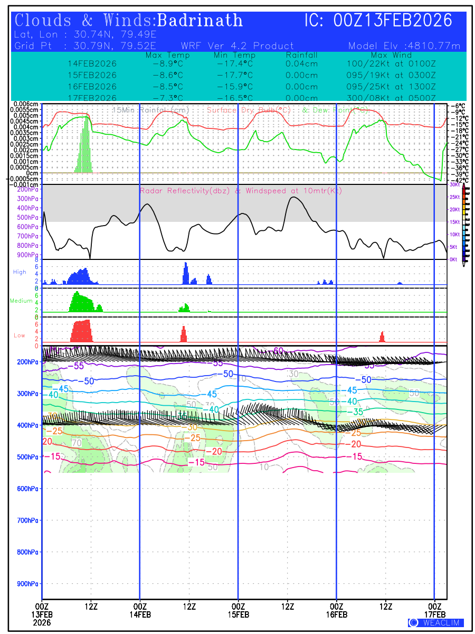Click the red Low cloud bar at 13FEB 12Z
Screen dimensions: 475x634
coord(81,331)
